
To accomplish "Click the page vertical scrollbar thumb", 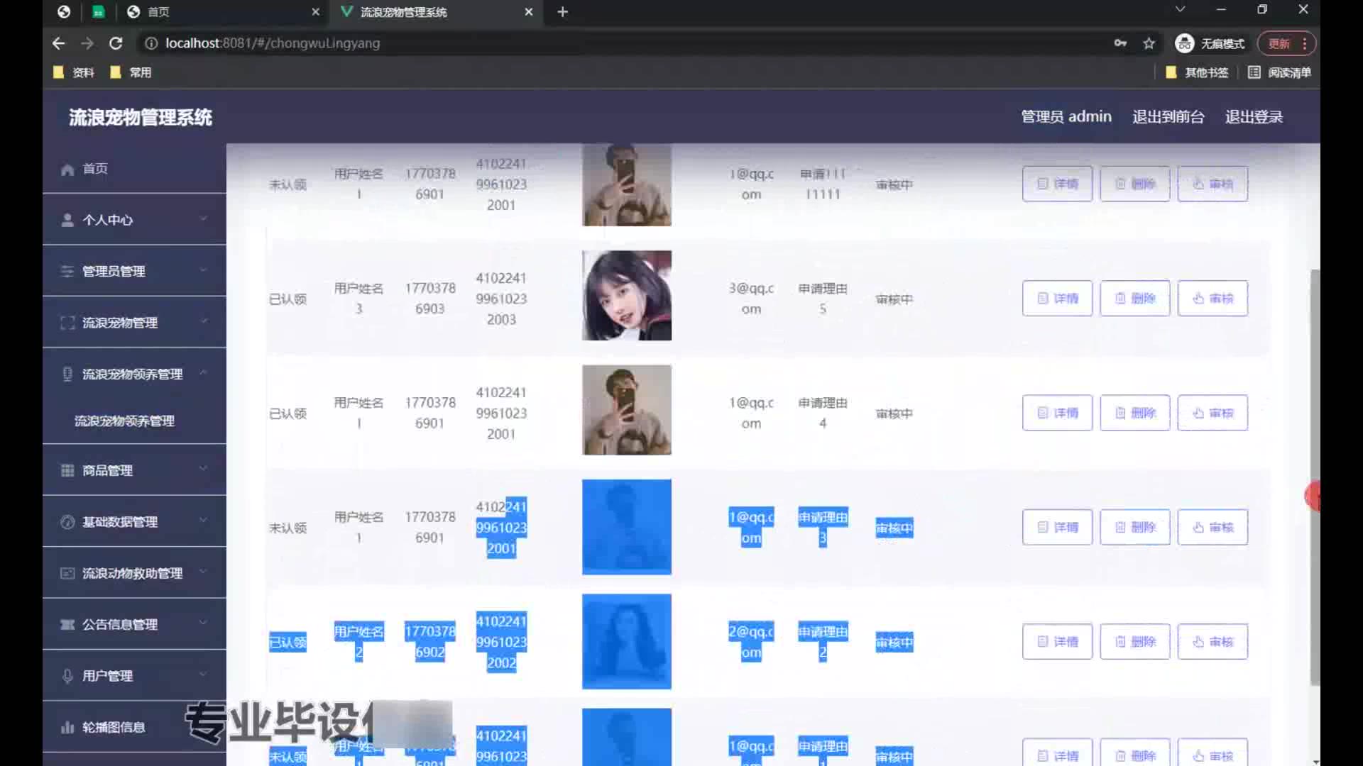I will tap(1315, 477).
